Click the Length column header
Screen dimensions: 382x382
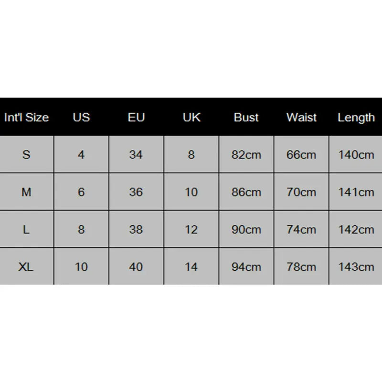coord(356,117)
